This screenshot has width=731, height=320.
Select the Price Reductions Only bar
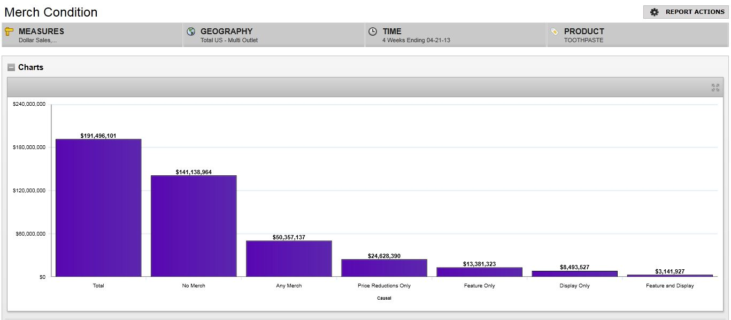[x=384, y=268]
